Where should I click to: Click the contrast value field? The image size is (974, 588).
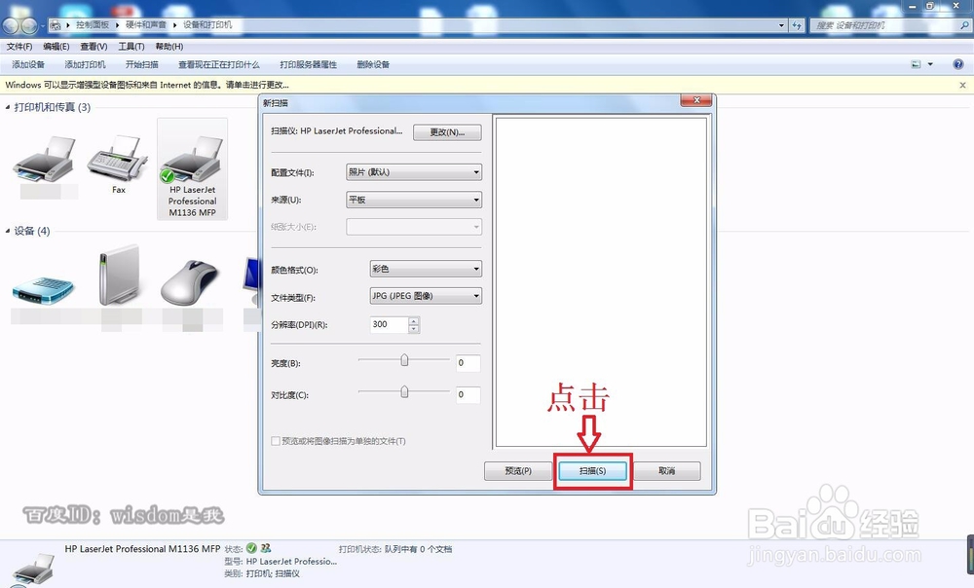click(x=468, y=395)
